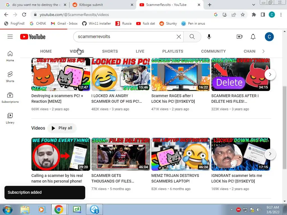Open the volume speaker tray icon

tap(259, 210)
